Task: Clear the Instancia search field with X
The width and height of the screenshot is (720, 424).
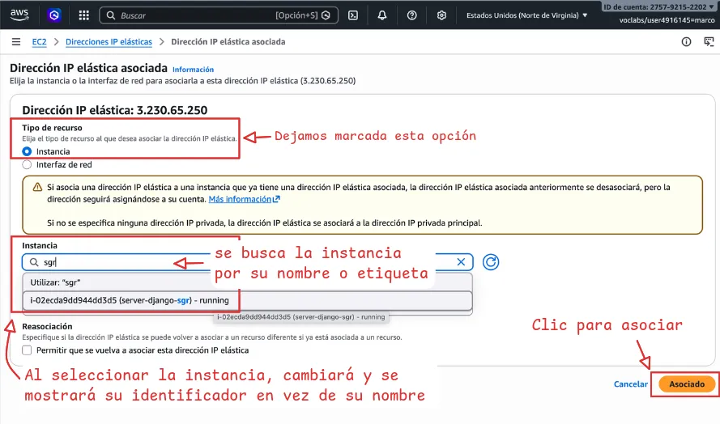Action: (461, 262)
